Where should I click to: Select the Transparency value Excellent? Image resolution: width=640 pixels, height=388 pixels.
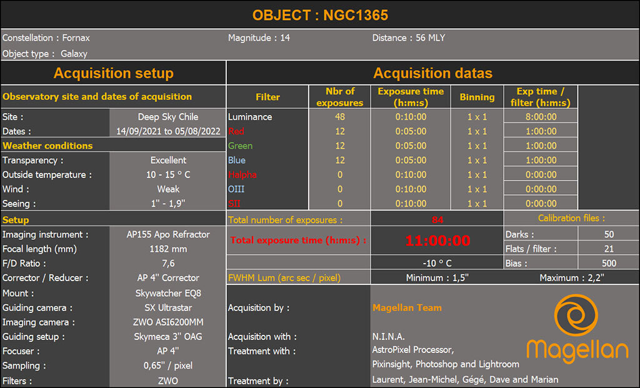(x=167, y=160)
